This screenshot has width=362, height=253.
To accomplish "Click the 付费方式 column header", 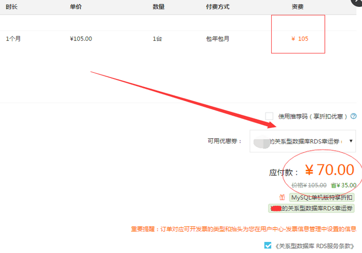I will [x=217, y=7].
